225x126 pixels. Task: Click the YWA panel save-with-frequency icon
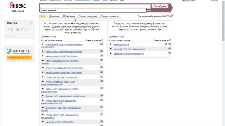[17, 29]
